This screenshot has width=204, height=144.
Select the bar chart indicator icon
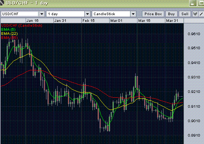tap(195, 14)
